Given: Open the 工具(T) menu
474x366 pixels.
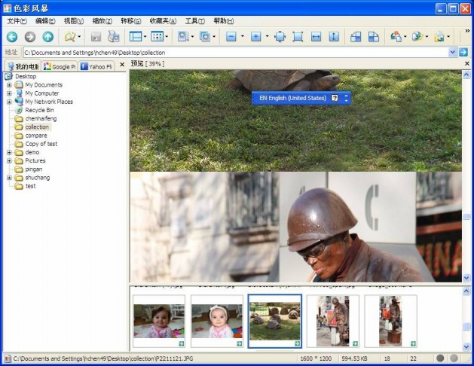Looking at the screenshot, I should click(195, 20).
